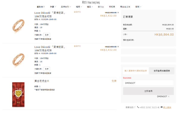Select the first ring's HK$3,432.00 discounted price
The width and height of the screenshot is (179, 113).
point(108,16)
